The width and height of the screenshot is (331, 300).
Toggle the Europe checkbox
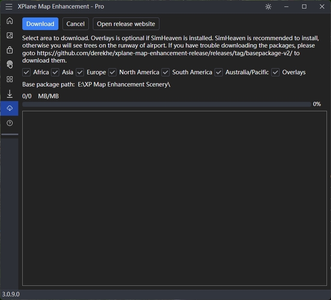[x=80, y=72]
